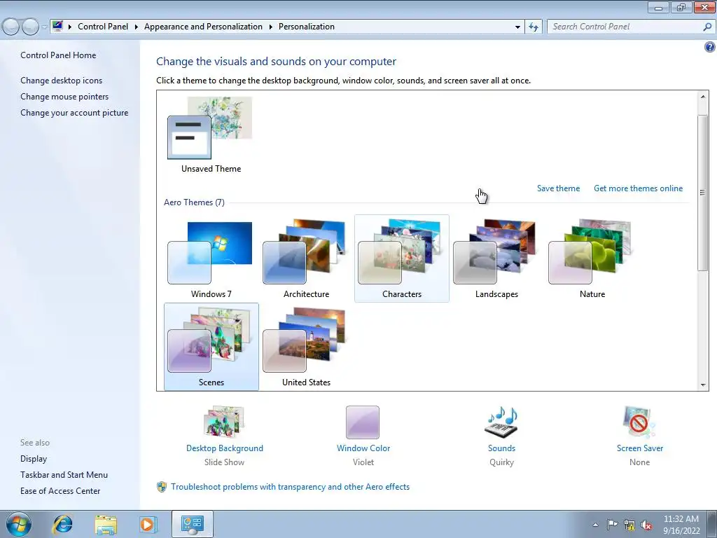This screenshot has height=538, width=717.
Task: Click the muted volume tray icon
Action: tap(646, 525)
